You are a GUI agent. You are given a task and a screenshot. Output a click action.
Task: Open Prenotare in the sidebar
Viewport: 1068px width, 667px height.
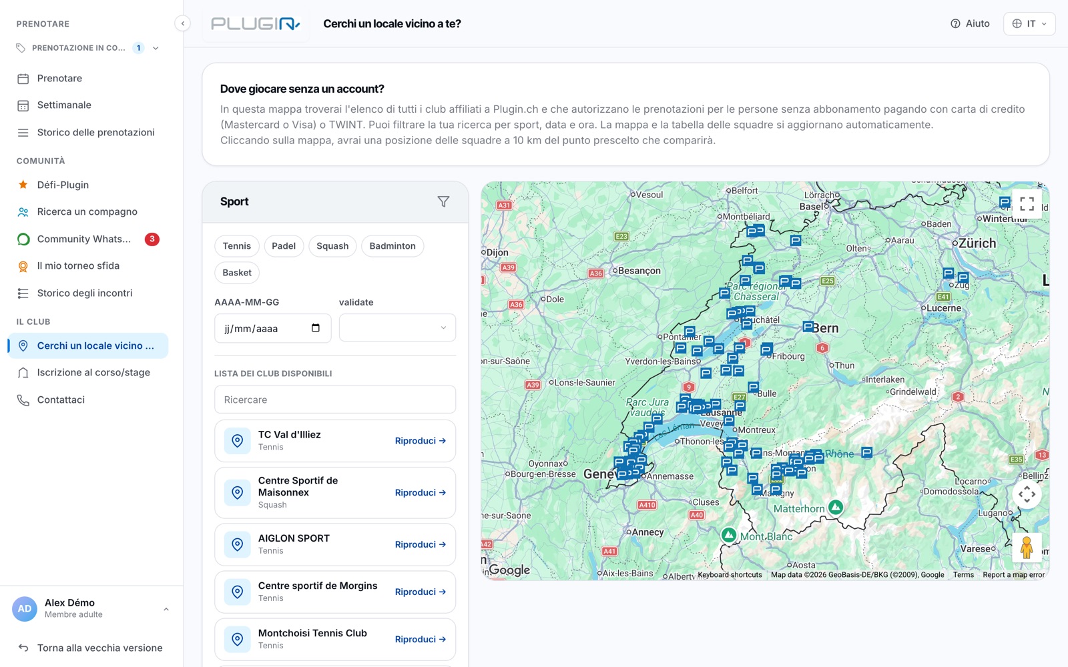pyautogui.click(x=88, y=79)
